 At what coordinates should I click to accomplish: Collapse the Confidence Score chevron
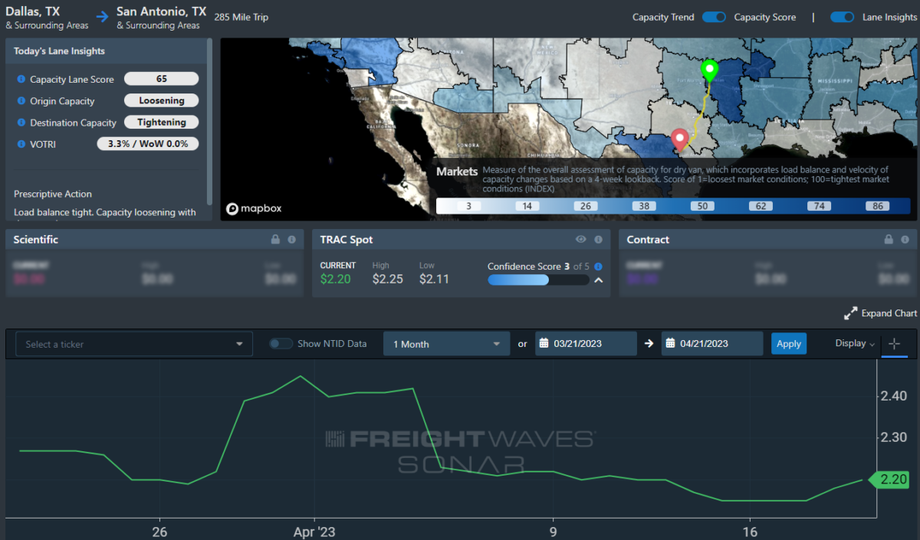[x=598, y=280]
